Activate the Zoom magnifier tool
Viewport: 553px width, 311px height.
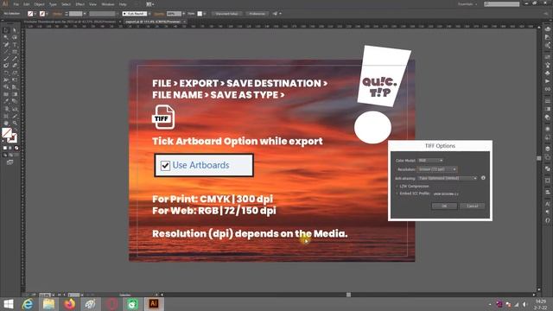coord(15,123)
